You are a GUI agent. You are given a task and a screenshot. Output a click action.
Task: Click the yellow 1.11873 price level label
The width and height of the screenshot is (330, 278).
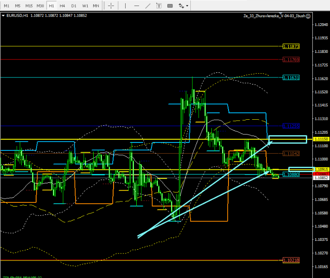click(291, 46)
